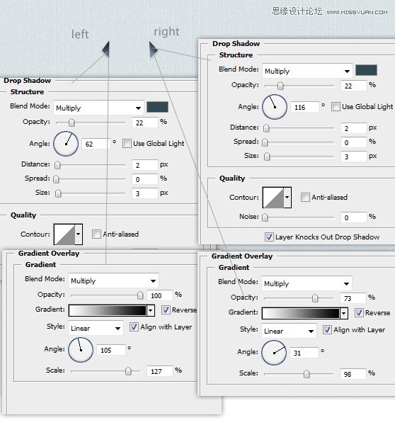Click right Gradient Overlay Angle field 31
This screenshot has width=395, height=425.
coord(304,353)
